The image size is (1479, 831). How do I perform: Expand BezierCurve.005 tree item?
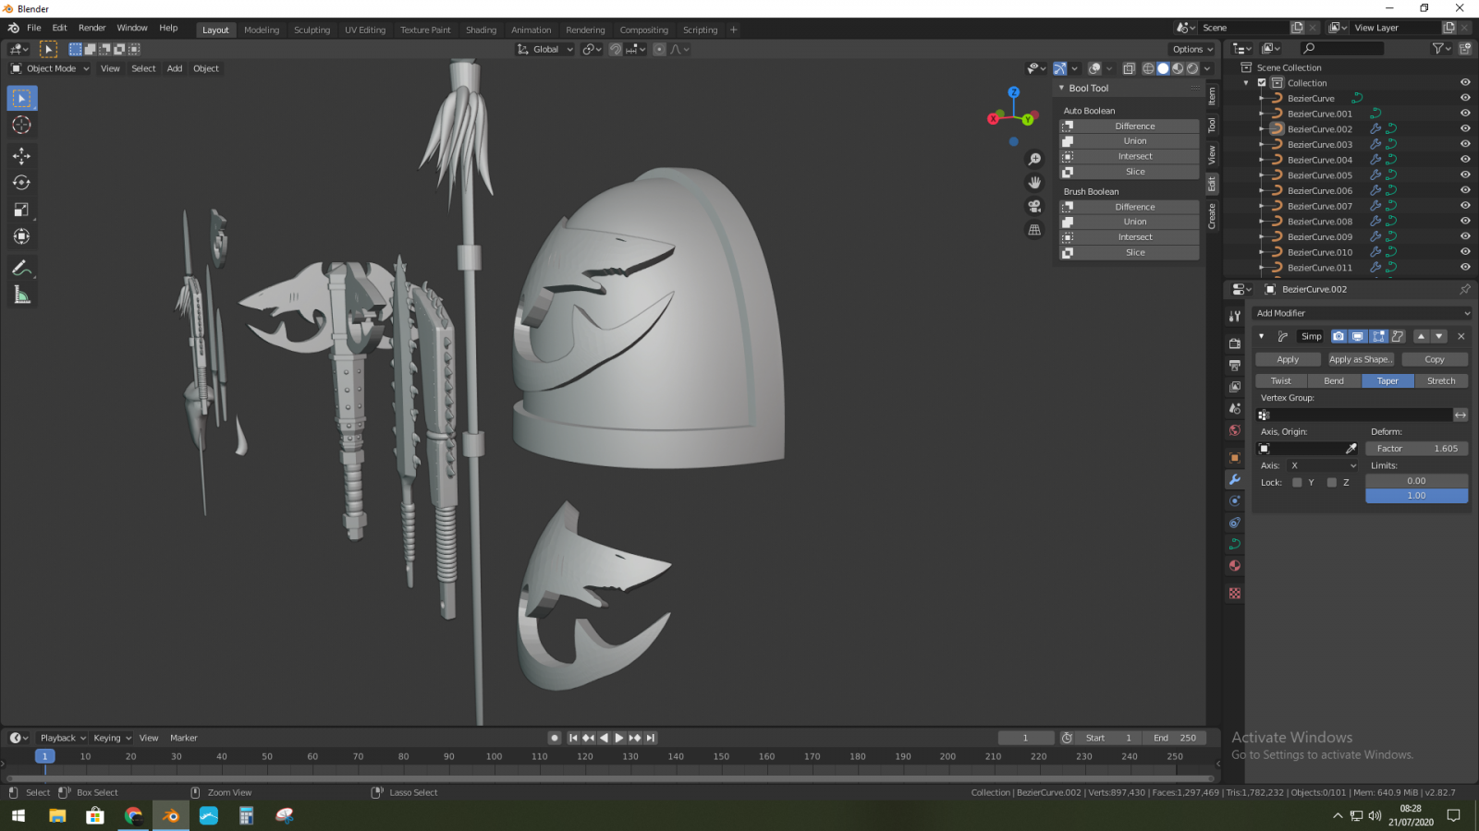tap(1262, 175)
